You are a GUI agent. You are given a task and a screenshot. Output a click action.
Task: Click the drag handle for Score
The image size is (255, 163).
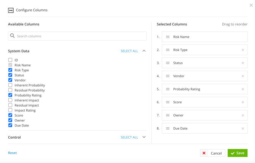coord(168,102)
